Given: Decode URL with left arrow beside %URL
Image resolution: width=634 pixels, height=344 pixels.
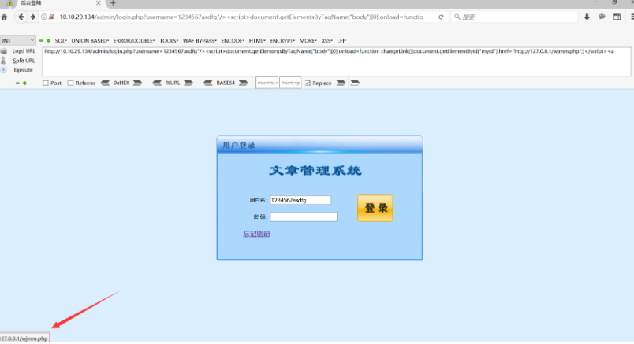Looking at the screenshot, I should click(x=157, y=83).
